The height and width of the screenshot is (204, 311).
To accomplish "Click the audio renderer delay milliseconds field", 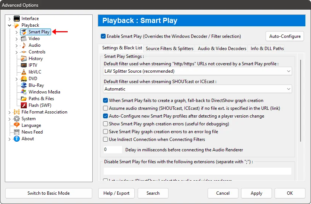I will 113,149.
